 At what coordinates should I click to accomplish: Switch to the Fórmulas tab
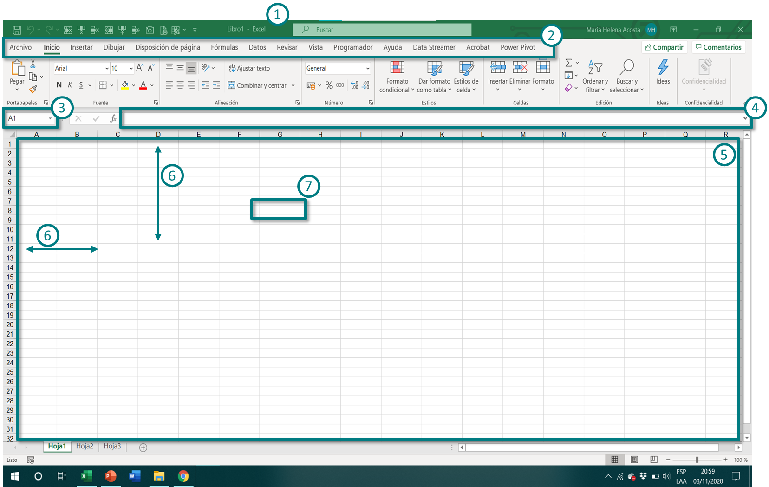click(x=224, y=47)
